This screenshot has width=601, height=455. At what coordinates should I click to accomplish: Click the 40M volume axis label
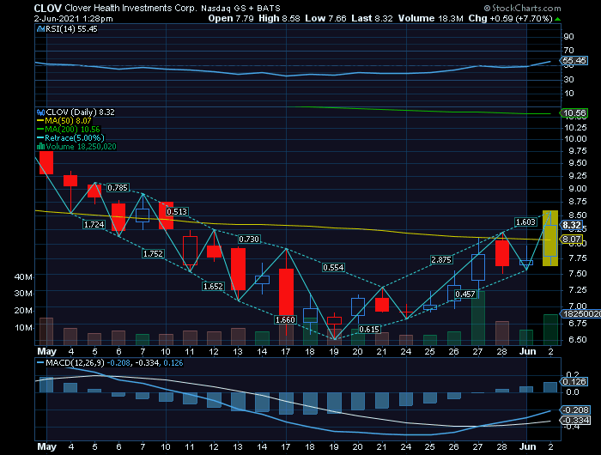pyautogui.click(x=23, y=276)
